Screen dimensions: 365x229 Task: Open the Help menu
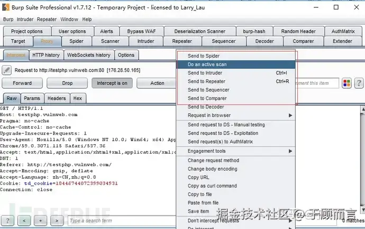click(87, 20)
